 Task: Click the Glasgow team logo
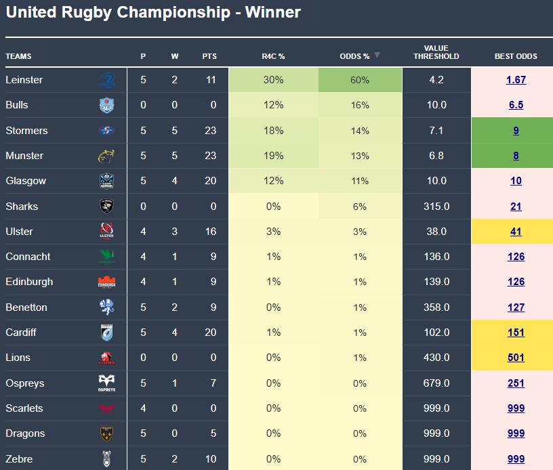click(x=106, y=181)
